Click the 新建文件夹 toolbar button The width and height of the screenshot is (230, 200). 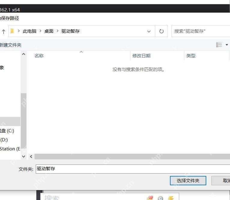point(11,45)
